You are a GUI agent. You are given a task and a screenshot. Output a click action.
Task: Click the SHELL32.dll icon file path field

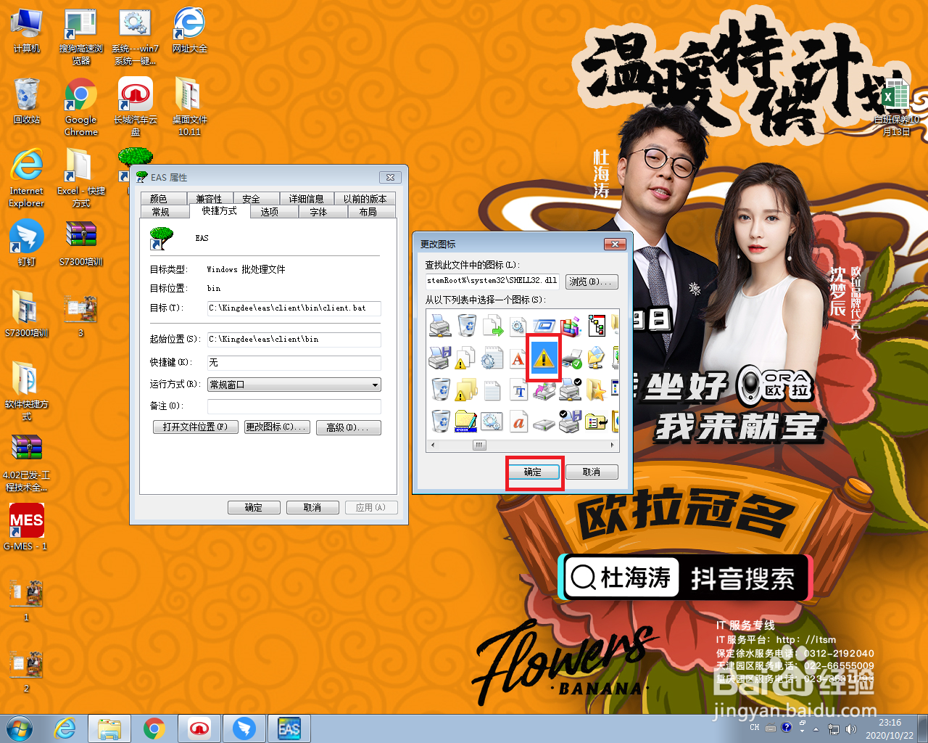click(492, 282)
